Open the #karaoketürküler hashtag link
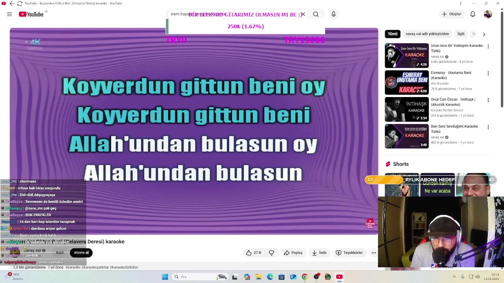This screenshot has width=504, height=283. point(124,267)
